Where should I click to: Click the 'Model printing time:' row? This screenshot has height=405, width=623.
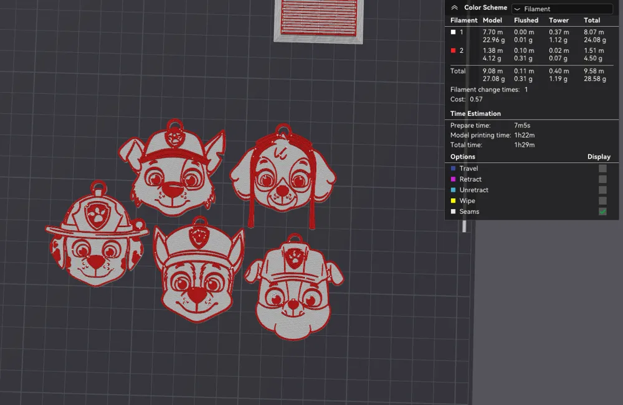(x=493, y=135)
